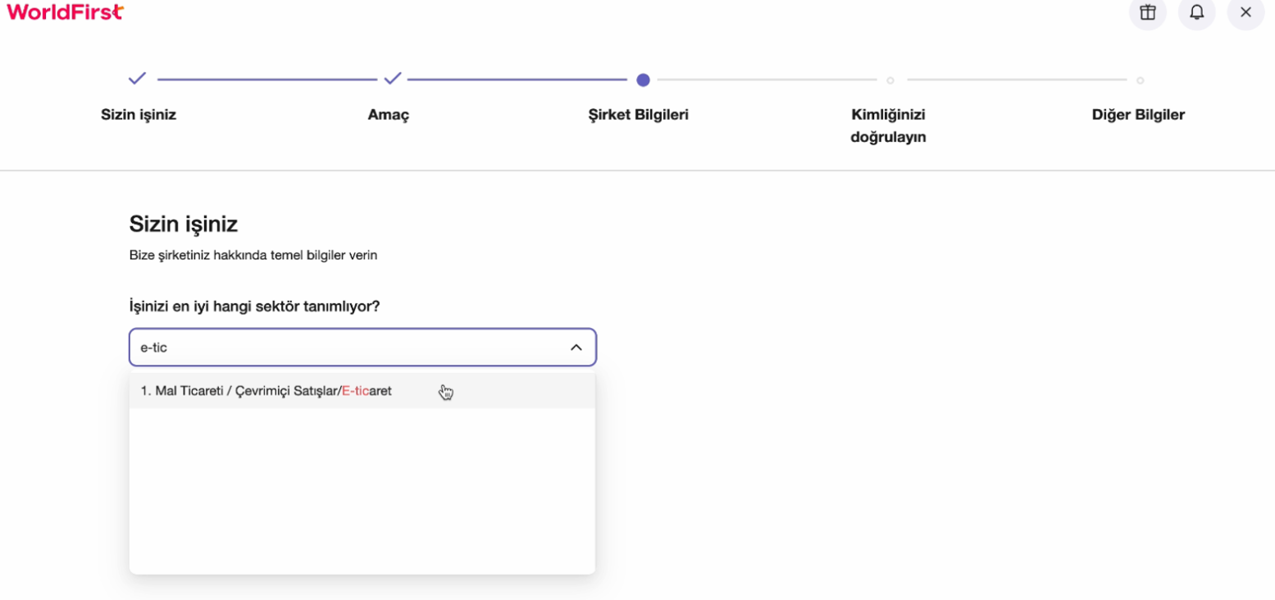1275x600 pixels.
Task: Choose Mal Ticareti / Çevrimiçi Satışlar/E-ticaret option
Action: [266, 391]
